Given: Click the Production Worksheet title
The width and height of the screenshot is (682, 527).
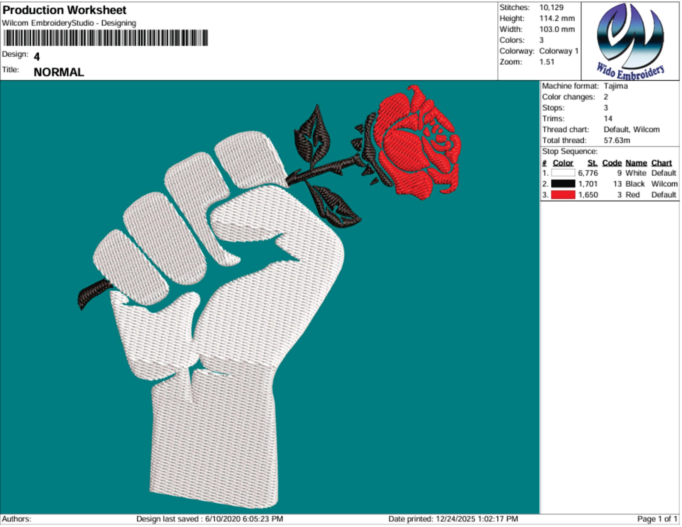Looking at the screenshot, I should 64,10.
